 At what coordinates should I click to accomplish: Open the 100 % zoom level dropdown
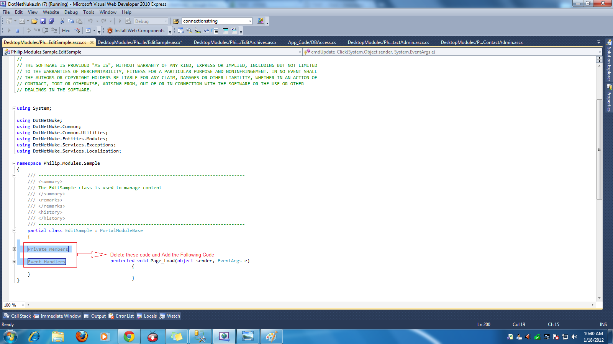(23, 305)
